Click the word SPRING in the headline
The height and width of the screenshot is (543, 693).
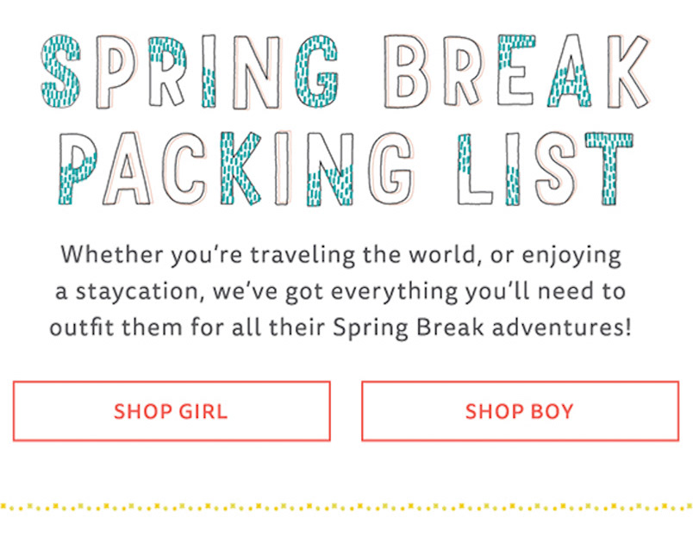pyautogui.click(x=189, y=72)
